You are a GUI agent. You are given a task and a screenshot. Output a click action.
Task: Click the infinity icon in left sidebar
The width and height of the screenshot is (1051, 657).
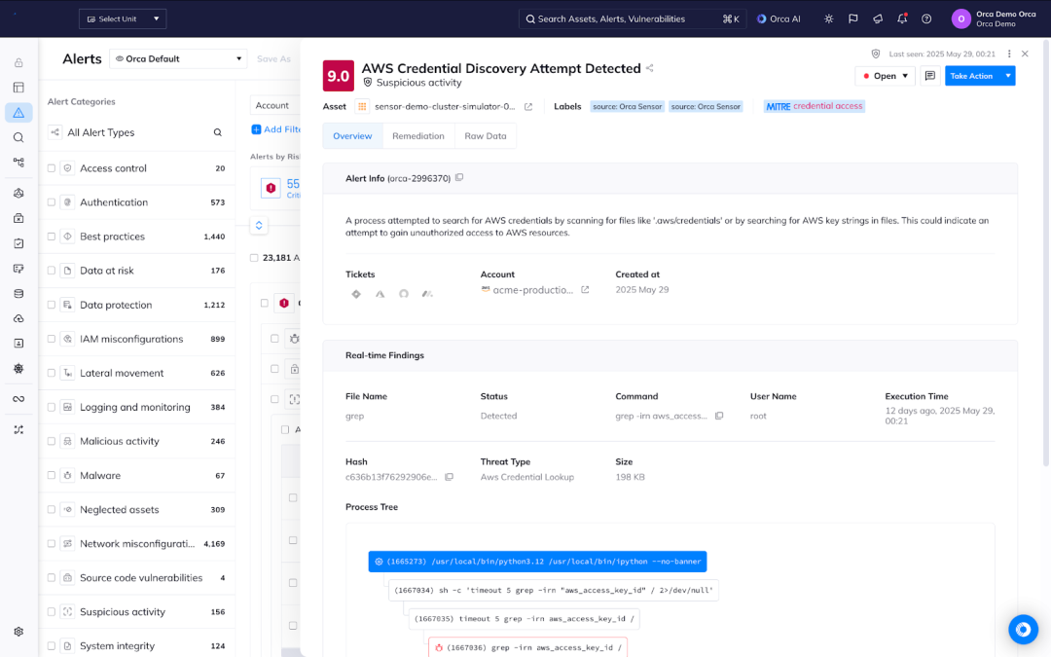coord(18,399)
